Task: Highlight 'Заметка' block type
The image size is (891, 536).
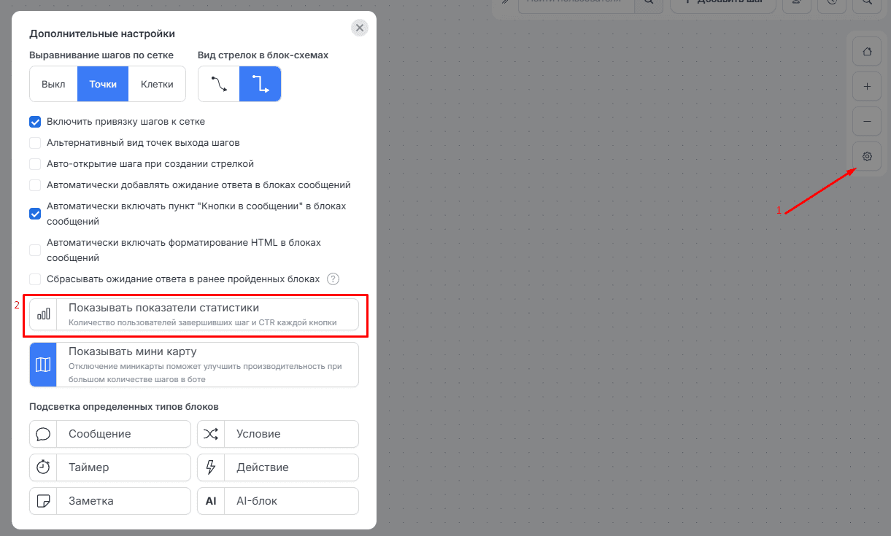Action: (110, 501)
